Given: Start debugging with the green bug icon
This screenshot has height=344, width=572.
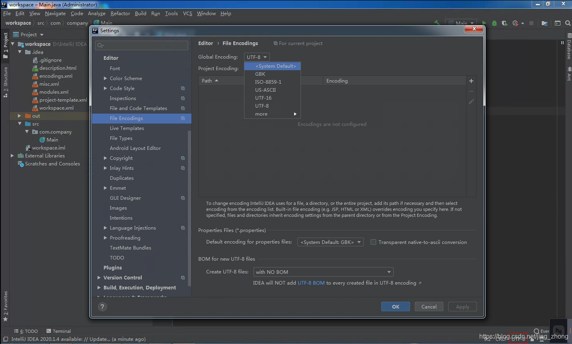Looking at the screenshot, I should [x=494, y=23].
